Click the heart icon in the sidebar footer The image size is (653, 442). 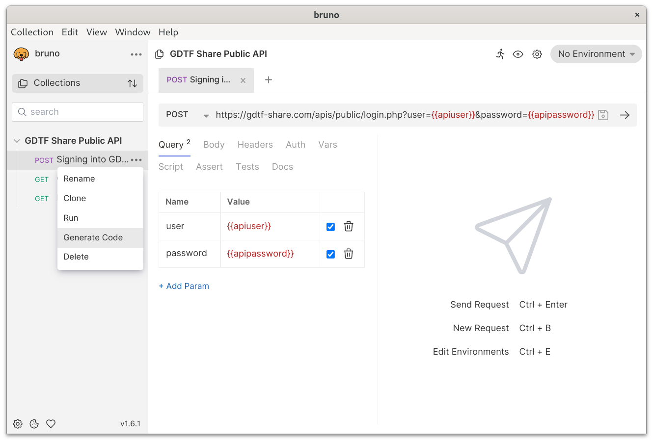(51, 424)
